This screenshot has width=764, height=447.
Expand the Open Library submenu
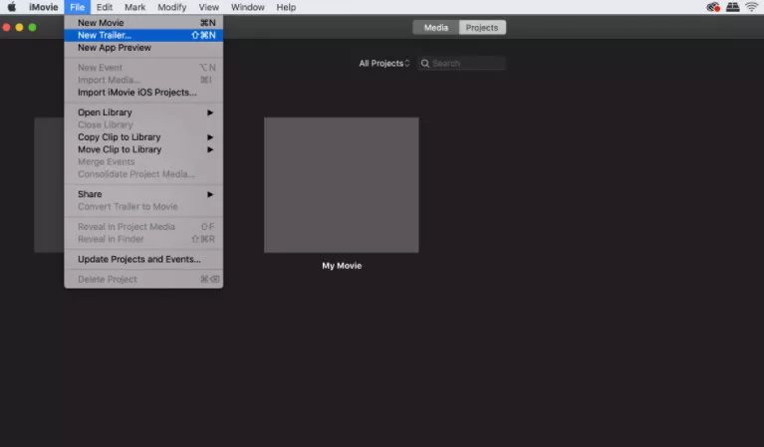143,112
